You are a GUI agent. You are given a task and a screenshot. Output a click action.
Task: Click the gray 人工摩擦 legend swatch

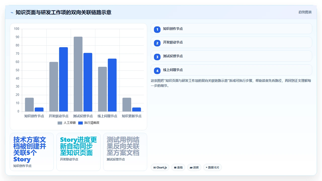pyautogui.click(x=60, y=123)
